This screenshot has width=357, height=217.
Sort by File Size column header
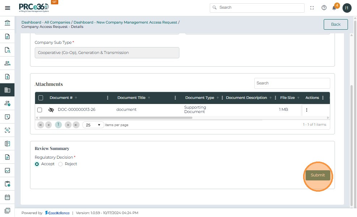(x=287, y=97)
